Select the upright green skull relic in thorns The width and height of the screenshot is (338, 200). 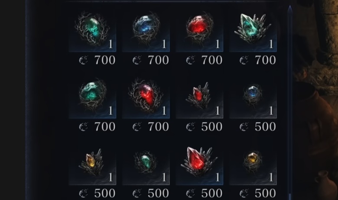point(92,29)
